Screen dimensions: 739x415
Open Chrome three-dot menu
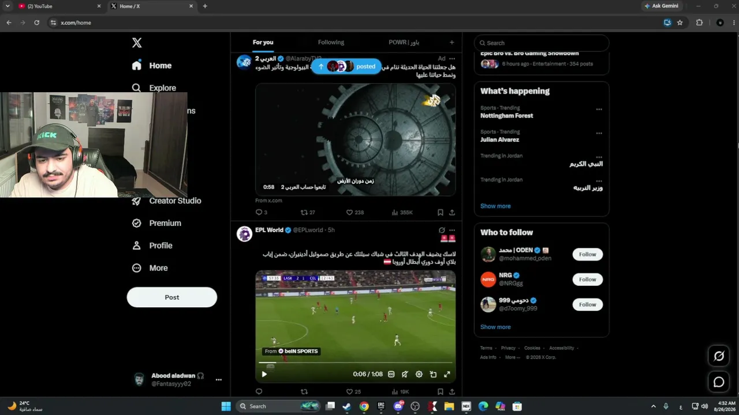pyautogui.click(x=733, y=22)
